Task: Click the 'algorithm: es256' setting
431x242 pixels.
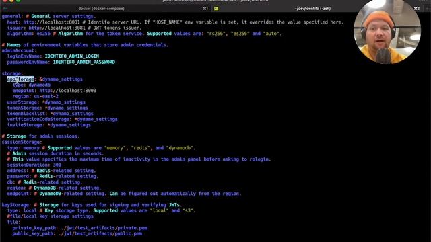Action: pyautogui.click(x=29, y=34)
